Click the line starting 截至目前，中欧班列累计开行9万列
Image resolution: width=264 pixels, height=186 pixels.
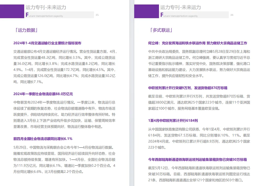[199, 96]
